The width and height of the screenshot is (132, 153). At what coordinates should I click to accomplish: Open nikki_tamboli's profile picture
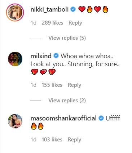[x=15, y=13]
